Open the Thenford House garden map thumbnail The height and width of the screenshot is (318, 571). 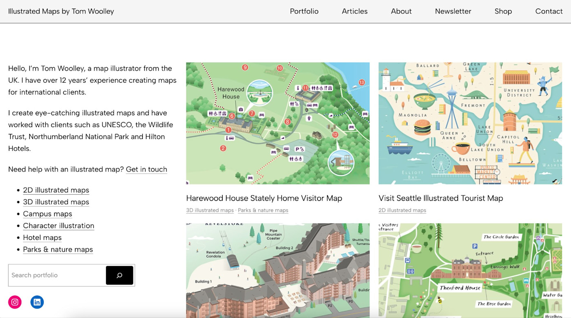[x=470, y=270]
